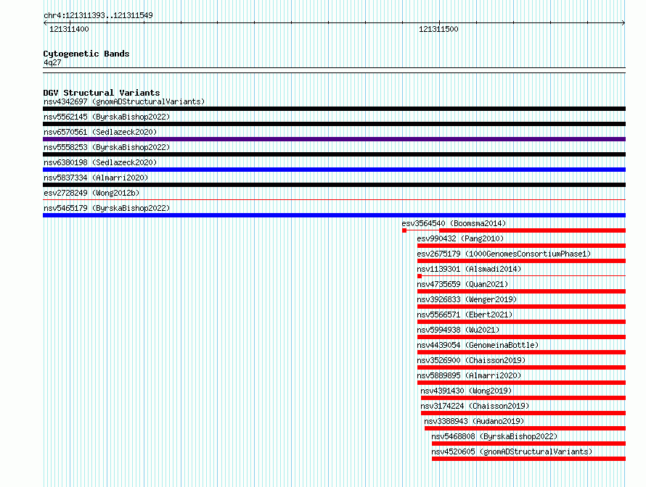
Task: Click the 121311400 ruler position label
Action: pos(69,29)
